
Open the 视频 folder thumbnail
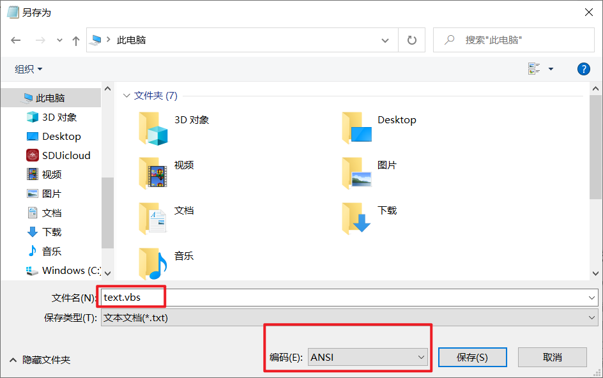(153, 172)
